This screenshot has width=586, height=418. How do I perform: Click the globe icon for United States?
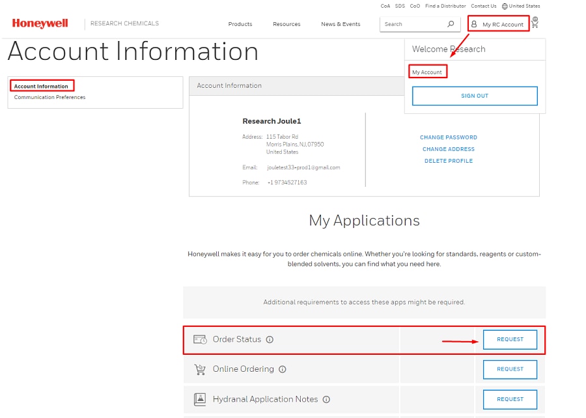(x=505, y=6)
